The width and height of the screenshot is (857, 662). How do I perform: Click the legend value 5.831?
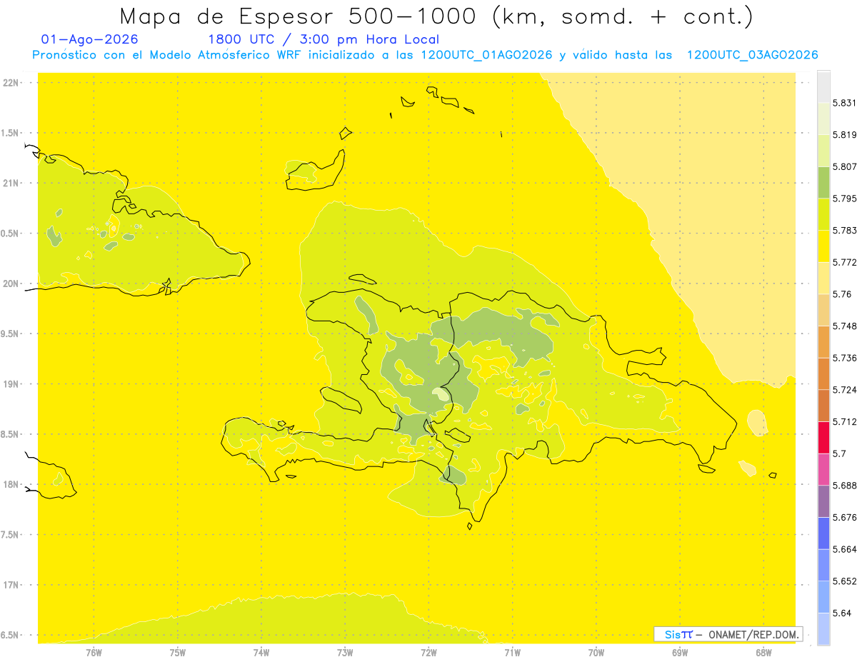click(845, 103)
